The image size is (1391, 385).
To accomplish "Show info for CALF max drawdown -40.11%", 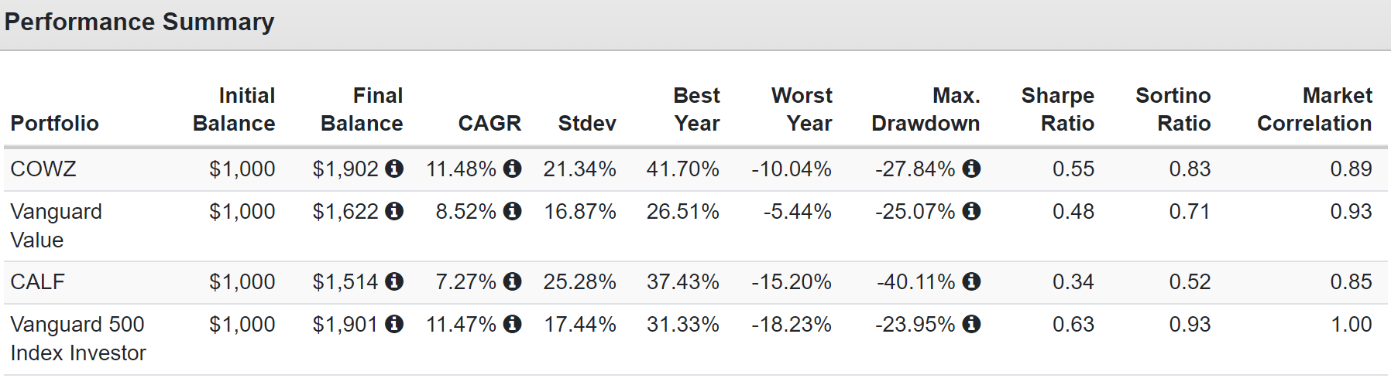I will pyautogui.click(x=971, y=281).
